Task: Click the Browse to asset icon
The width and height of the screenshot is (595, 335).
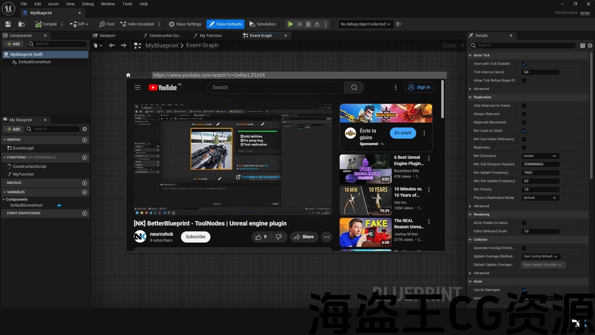Action: pos(21,24)
